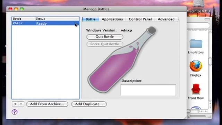
Task: Click the Ready status text
Action: 41,23
